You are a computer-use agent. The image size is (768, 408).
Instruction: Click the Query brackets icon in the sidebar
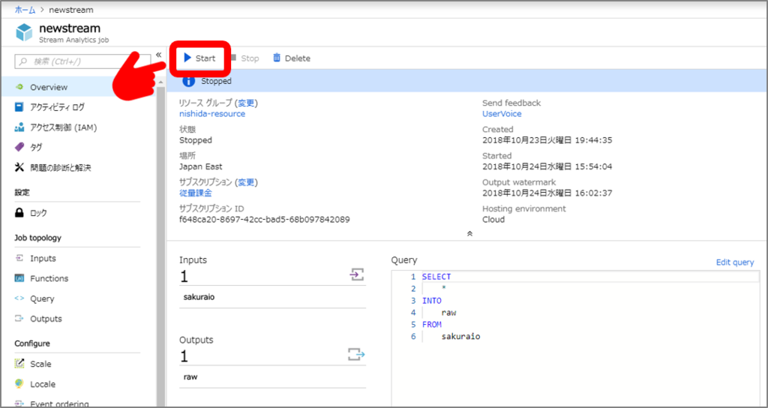[x=19, y=298]
